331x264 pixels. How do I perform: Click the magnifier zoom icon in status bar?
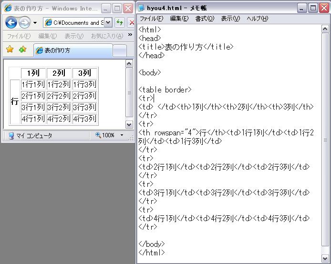(x=98, y=135)
